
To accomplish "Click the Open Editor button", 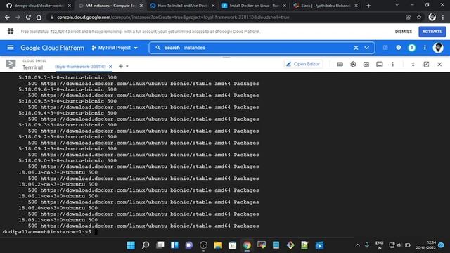I will (303, 64).
